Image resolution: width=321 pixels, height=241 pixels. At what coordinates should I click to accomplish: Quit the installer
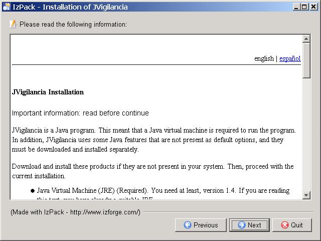pyautogui.click(x=292, y=225)
